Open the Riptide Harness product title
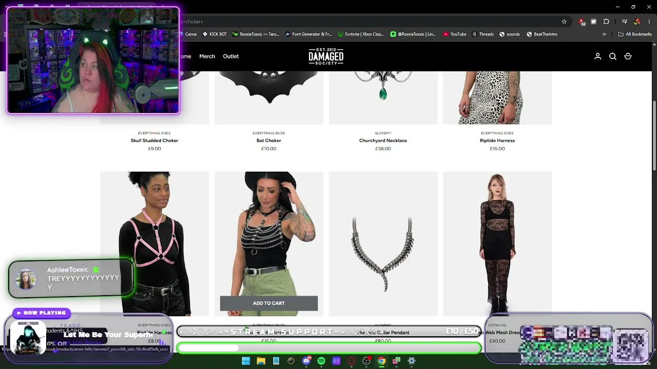This screenshot has height=369, width=657. 497,140
